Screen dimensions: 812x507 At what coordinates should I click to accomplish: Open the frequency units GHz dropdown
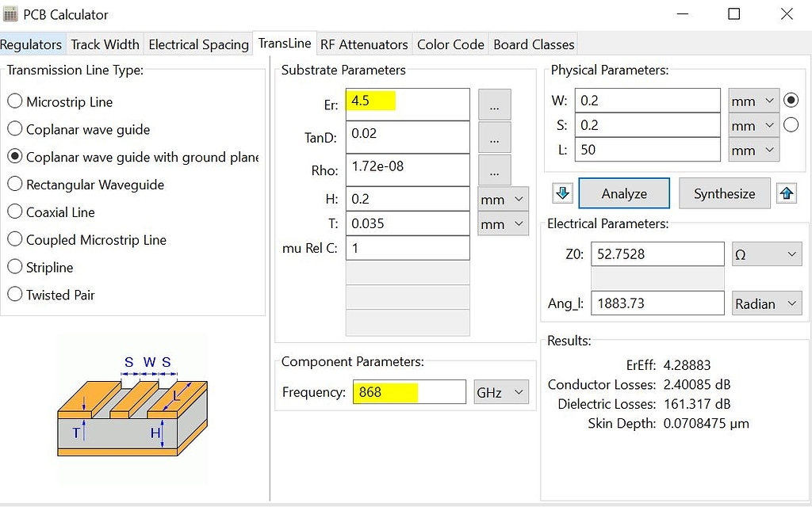500,391
